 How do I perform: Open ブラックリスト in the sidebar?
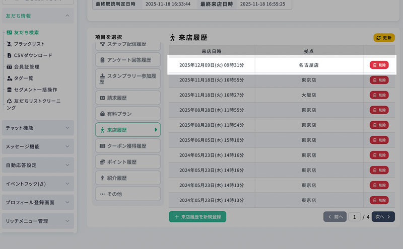(29, 44)
